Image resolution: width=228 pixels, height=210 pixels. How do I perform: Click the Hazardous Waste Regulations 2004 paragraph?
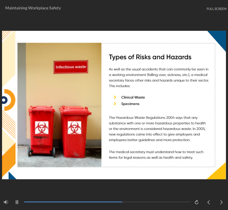tap(158, 129)
